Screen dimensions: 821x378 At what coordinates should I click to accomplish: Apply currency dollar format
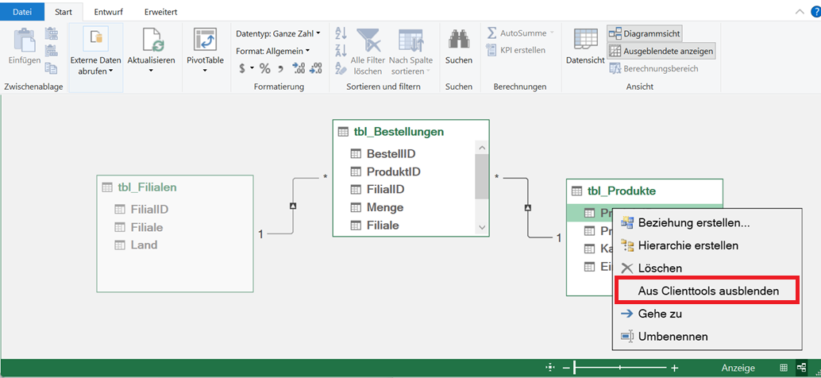pos(242,68)
